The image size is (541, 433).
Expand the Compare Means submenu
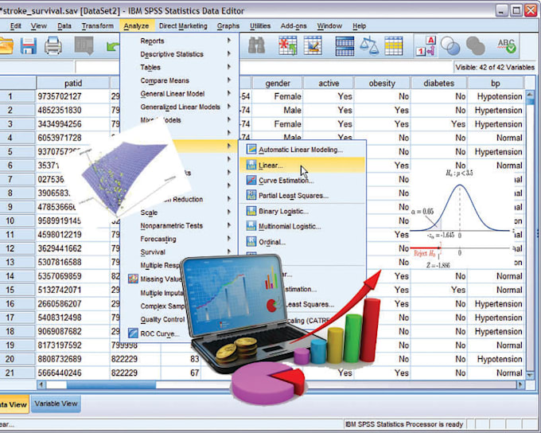pos(180,80)
